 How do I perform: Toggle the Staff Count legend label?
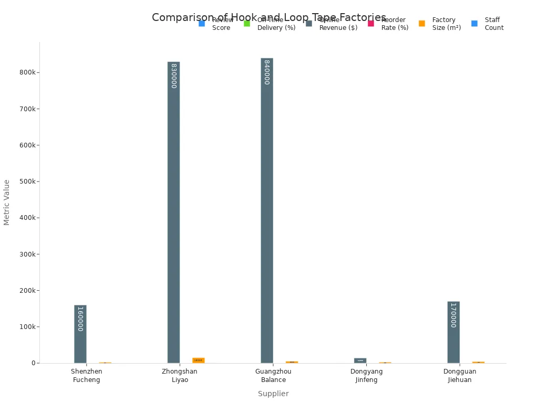tap(494, 24)
